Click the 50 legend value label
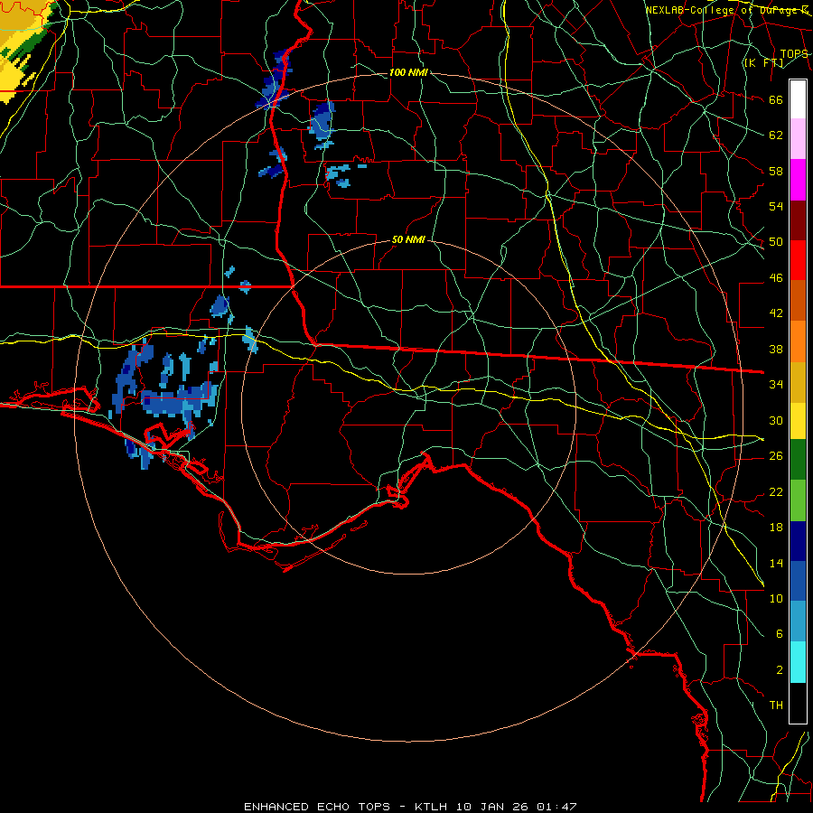This screenshot has height=813, width=813. (776, 241)
